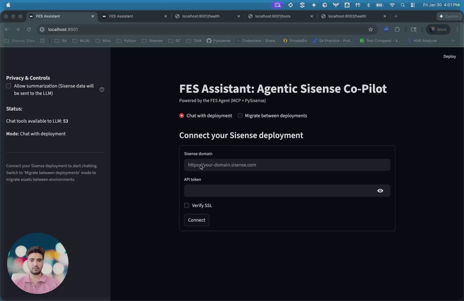The width and height of the screenshot is (464, 301).
Task: Click the Pysisense GitHub bookmark
Action: [218, 41]
